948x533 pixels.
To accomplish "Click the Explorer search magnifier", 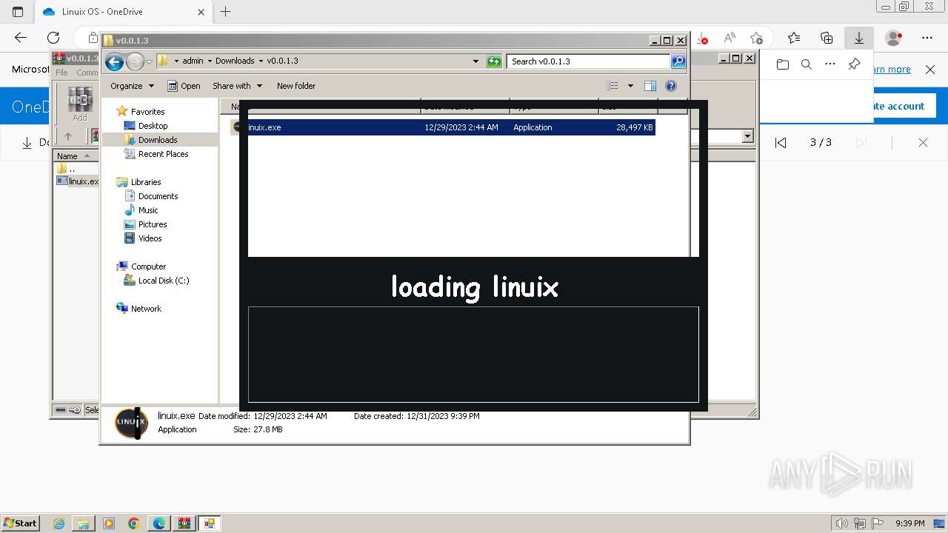I will [678, 61].
